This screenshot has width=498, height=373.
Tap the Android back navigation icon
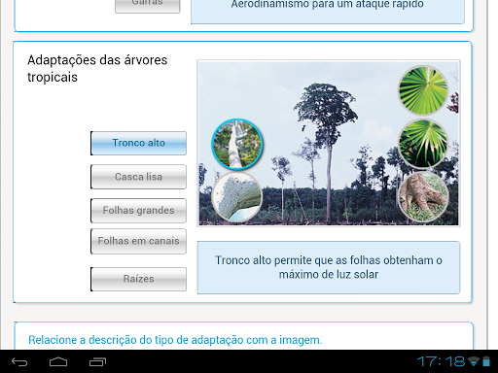coord(19,362)
